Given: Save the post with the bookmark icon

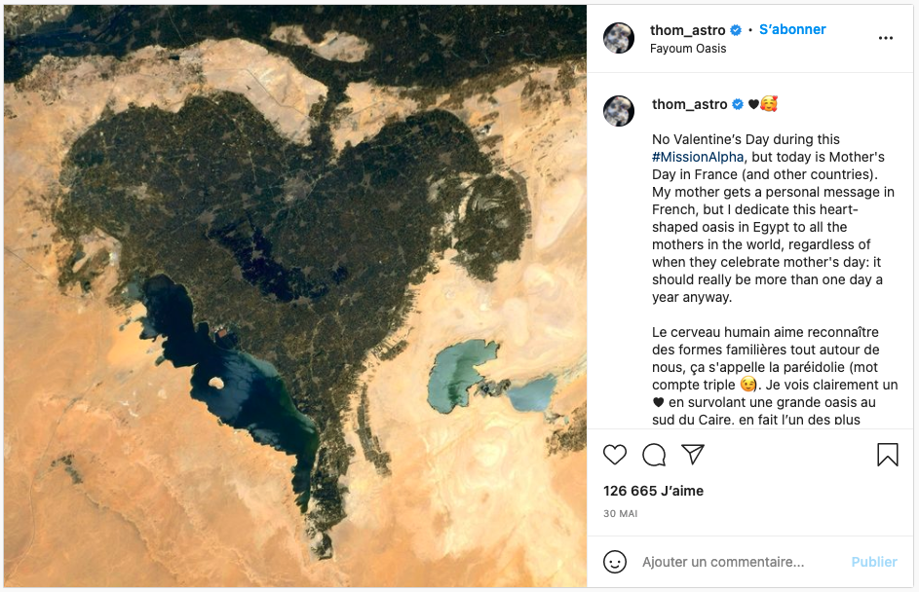Looking at the screenshot, I should (x=888, y=455).
